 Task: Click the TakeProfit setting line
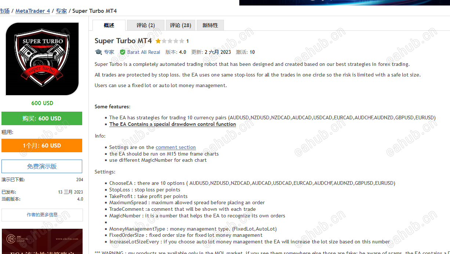click(148, 196)
